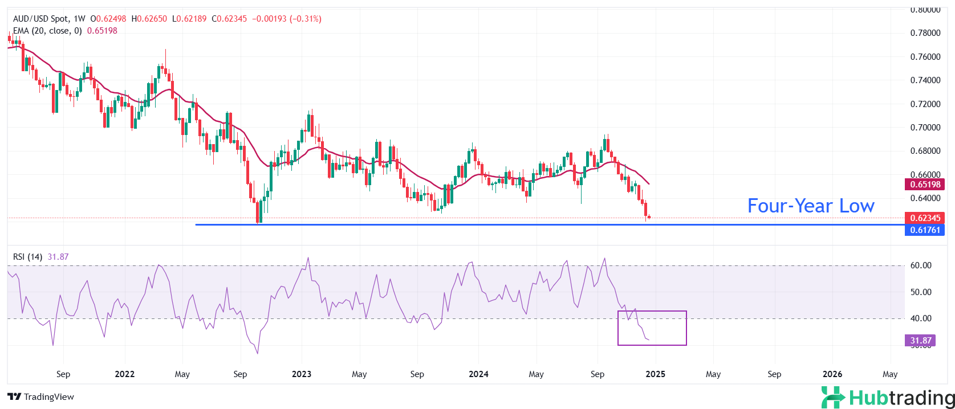This screenshot has width=955, height=409.
Task: Click 2026 on the time axis
Action: [x=832, y=374]
